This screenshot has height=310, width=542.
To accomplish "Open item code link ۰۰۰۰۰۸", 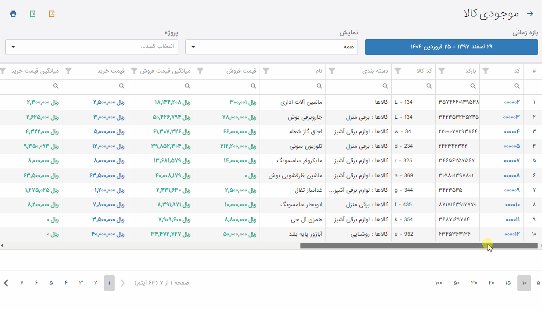I will 512,175.
